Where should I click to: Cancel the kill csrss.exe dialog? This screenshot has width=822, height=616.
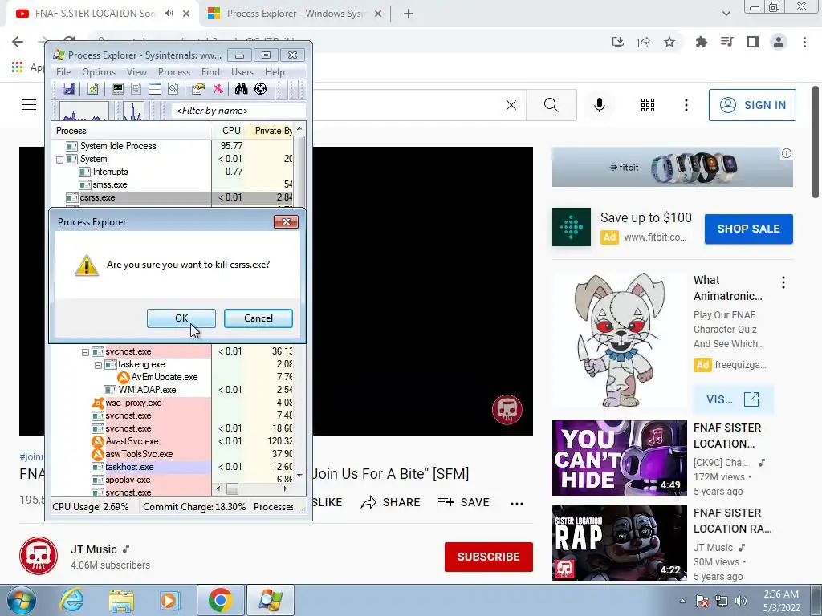pos(258,318)
